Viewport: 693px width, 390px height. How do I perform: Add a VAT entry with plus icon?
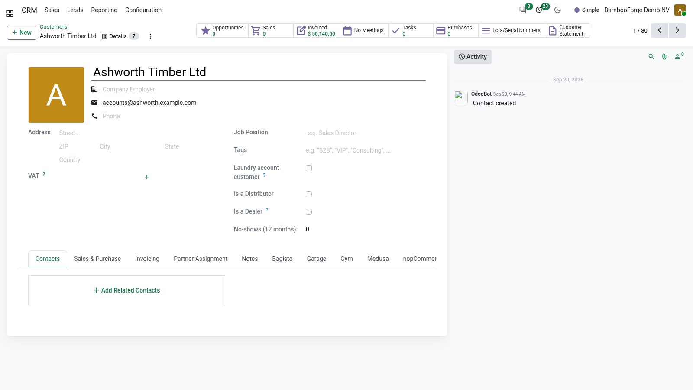(147, 177)
